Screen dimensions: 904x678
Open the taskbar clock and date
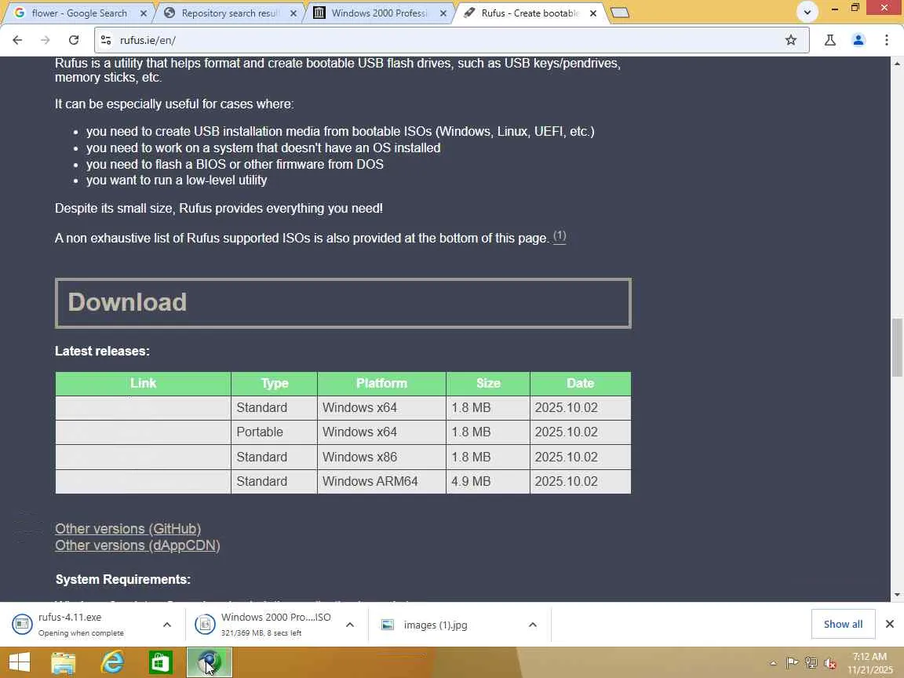pyautogui.click(x=870, y=663)
